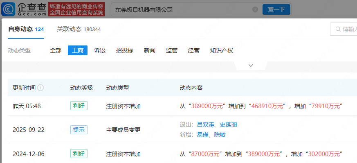357x163 pixels.
Task: Click the 动态类型 column header
Action: tap(117, 88)
